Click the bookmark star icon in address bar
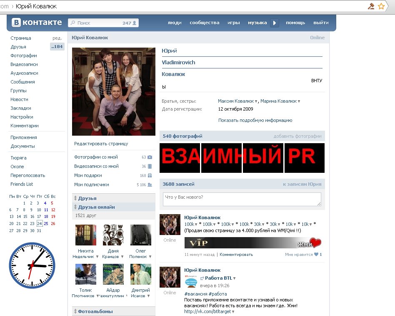 click(x=381, y=6)
